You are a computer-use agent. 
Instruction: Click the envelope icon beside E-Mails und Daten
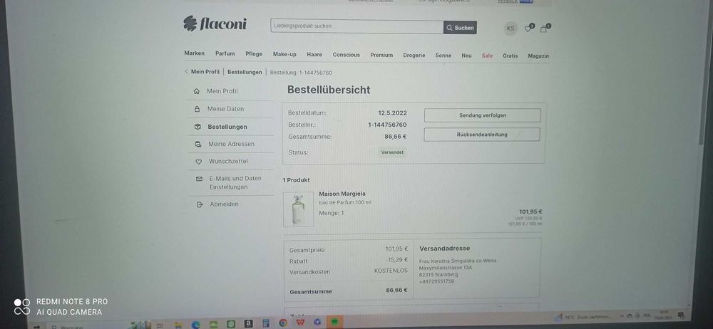(x=199, y=179)
